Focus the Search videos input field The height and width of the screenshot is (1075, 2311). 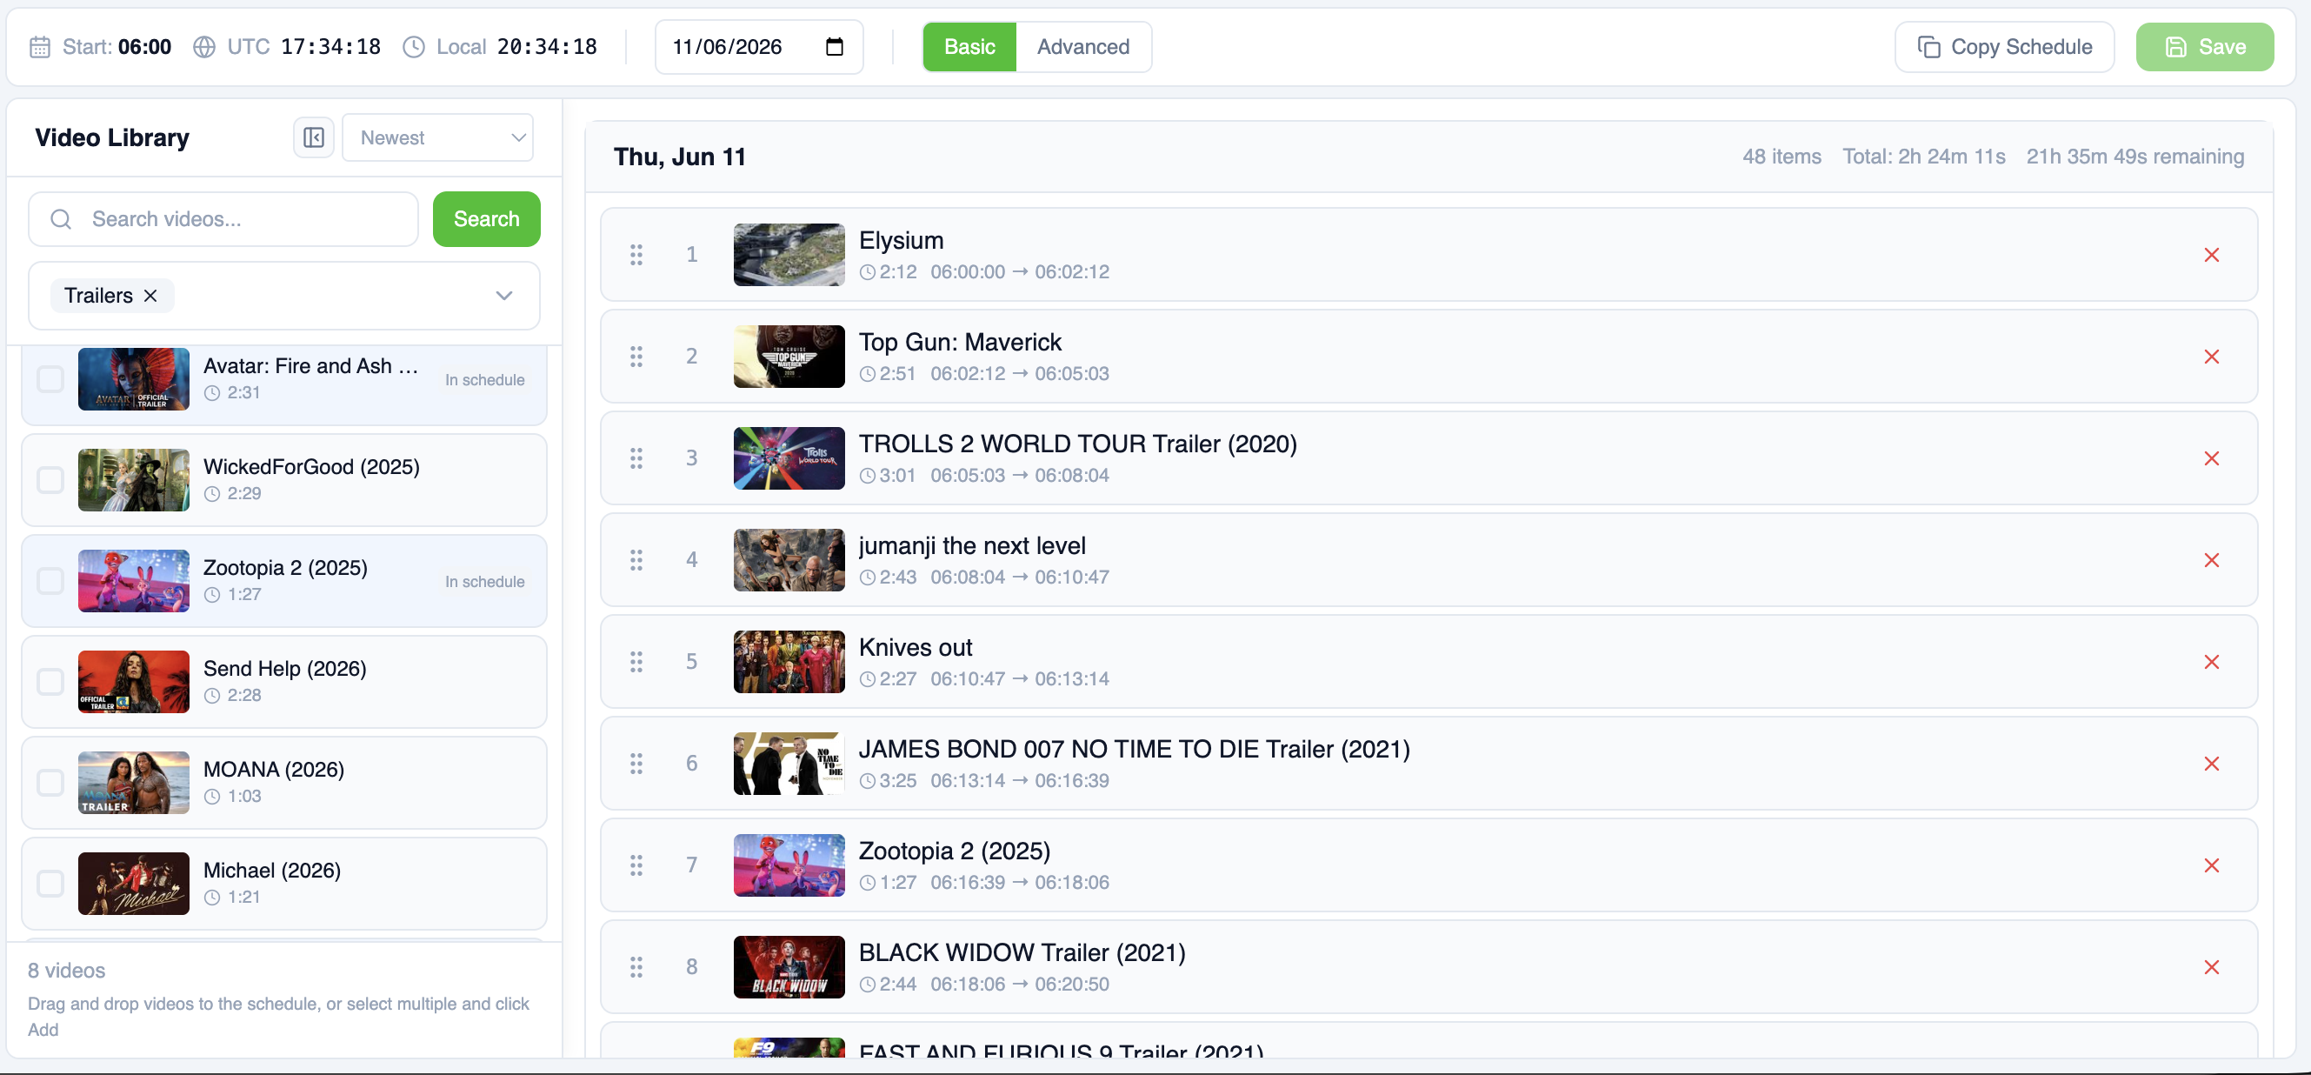pos(223,219)
